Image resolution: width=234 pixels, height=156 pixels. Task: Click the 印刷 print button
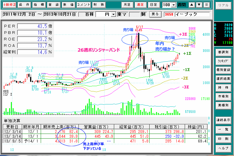point(223,139)
